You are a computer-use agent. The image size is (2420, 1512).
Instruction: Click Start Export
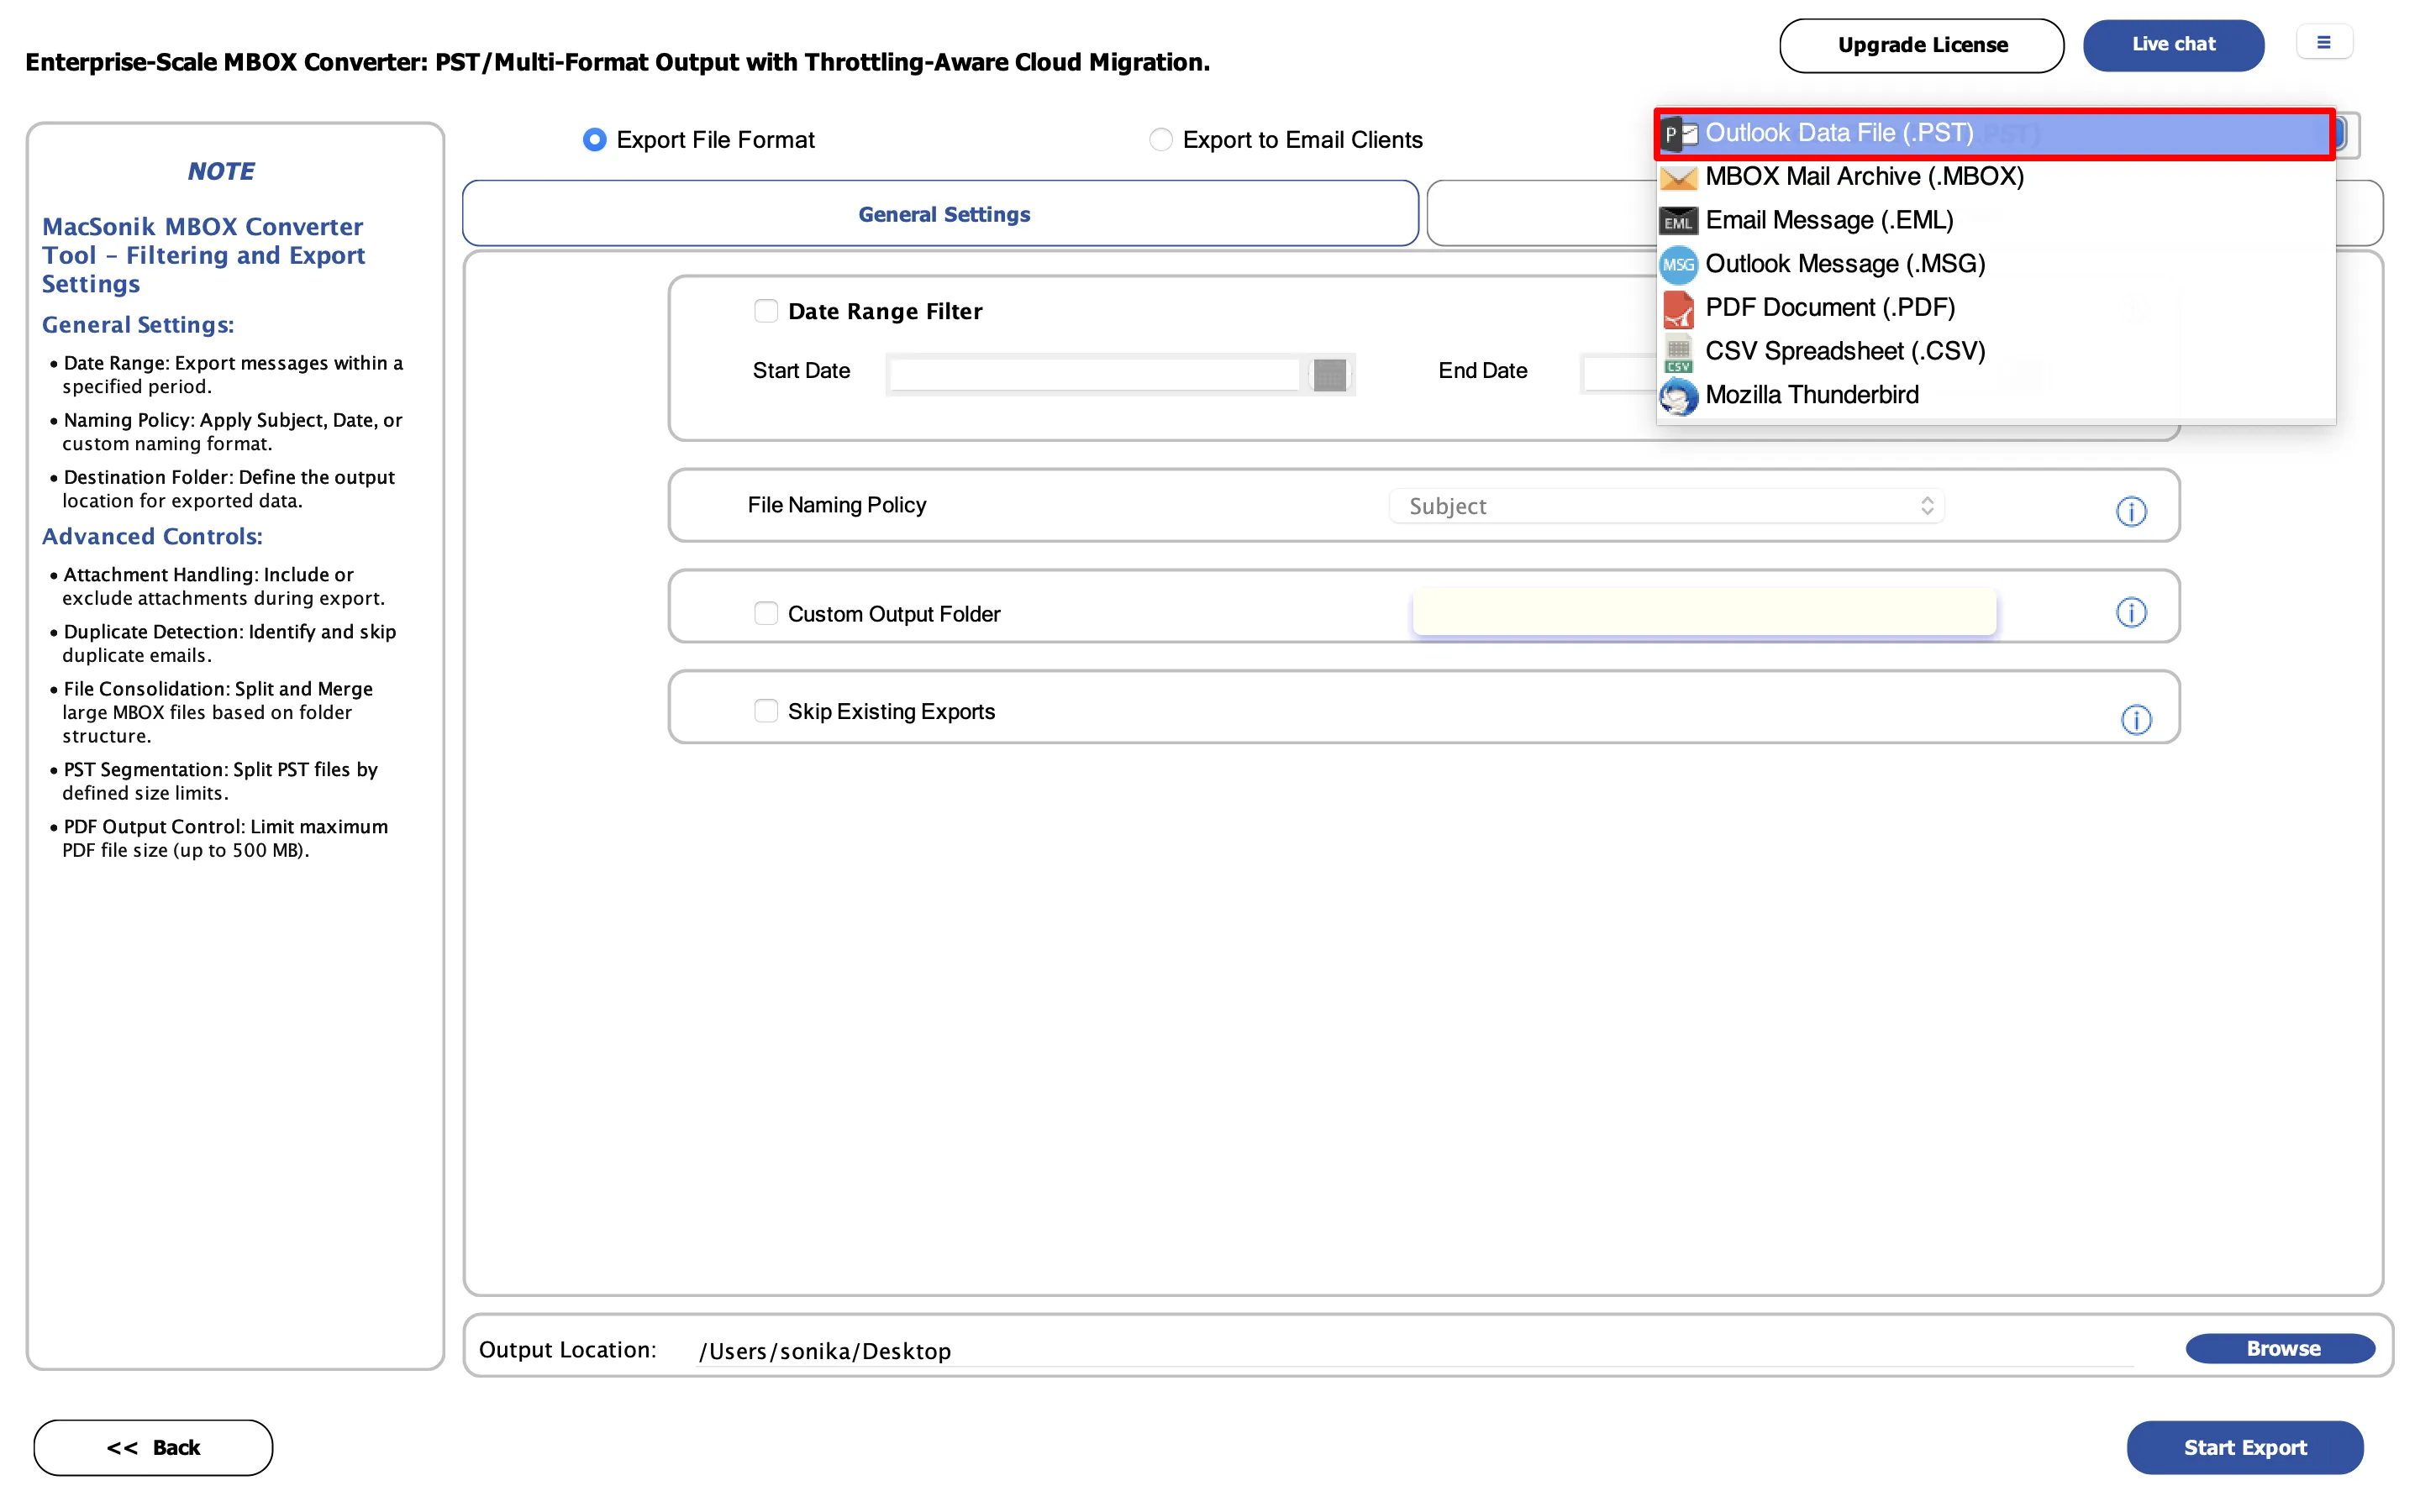click(x=2245, y=1447)
